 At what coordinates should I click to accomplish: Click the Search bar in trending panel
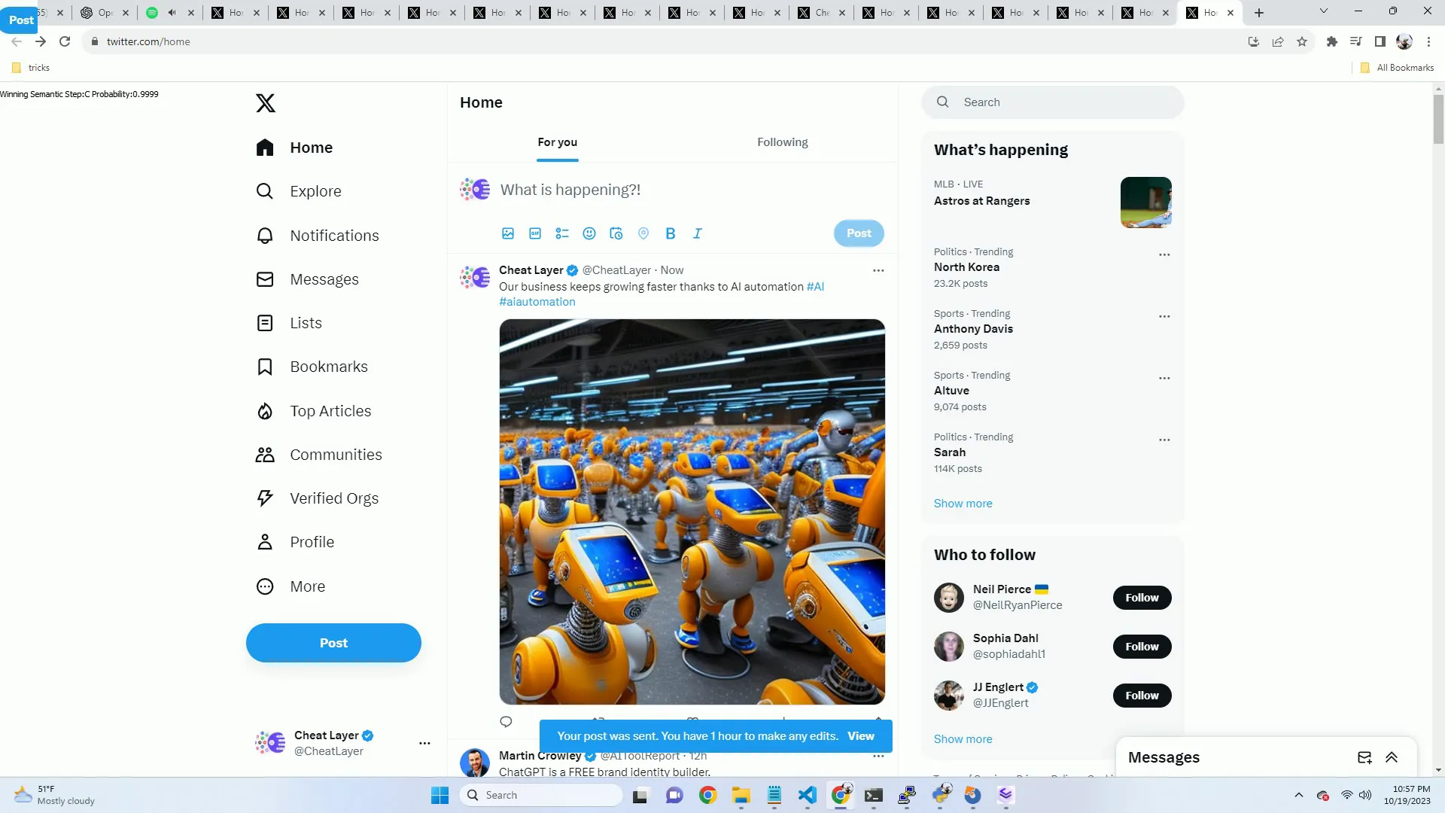tap(1052, 102)
